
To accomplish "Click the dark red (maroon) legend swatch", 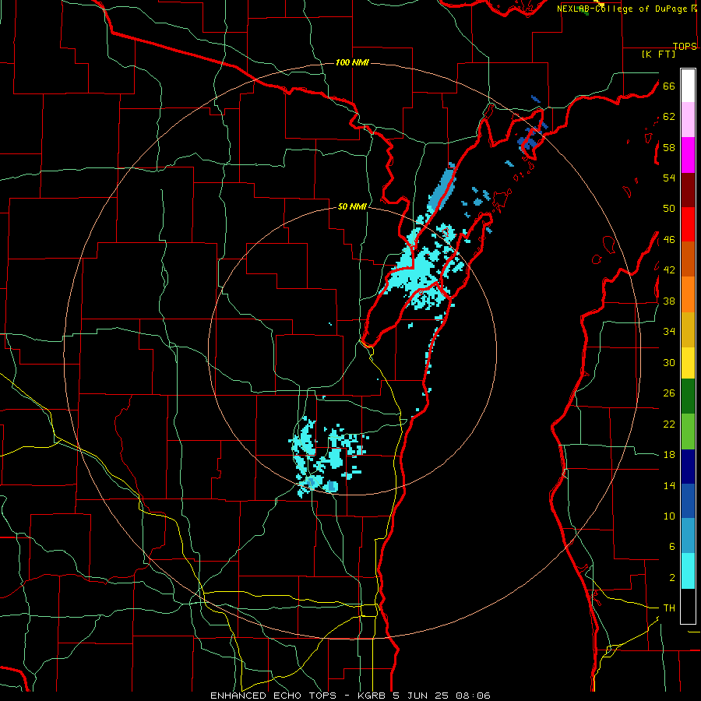I will (688, 189).
